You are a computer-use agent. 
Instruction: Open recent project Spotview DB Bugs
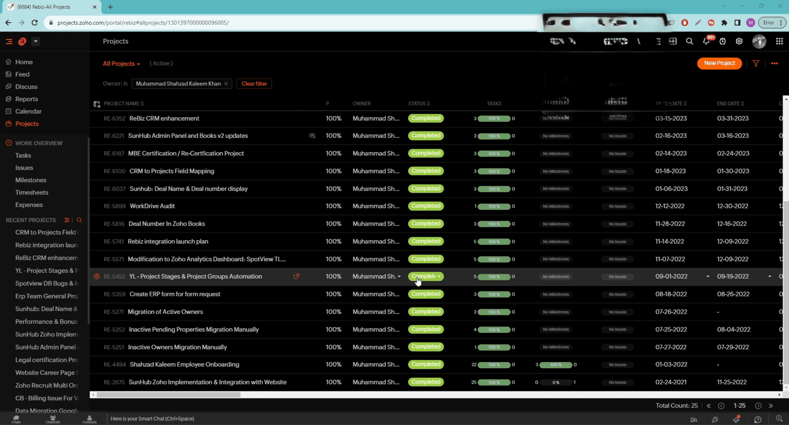click(x=46, y=283)
